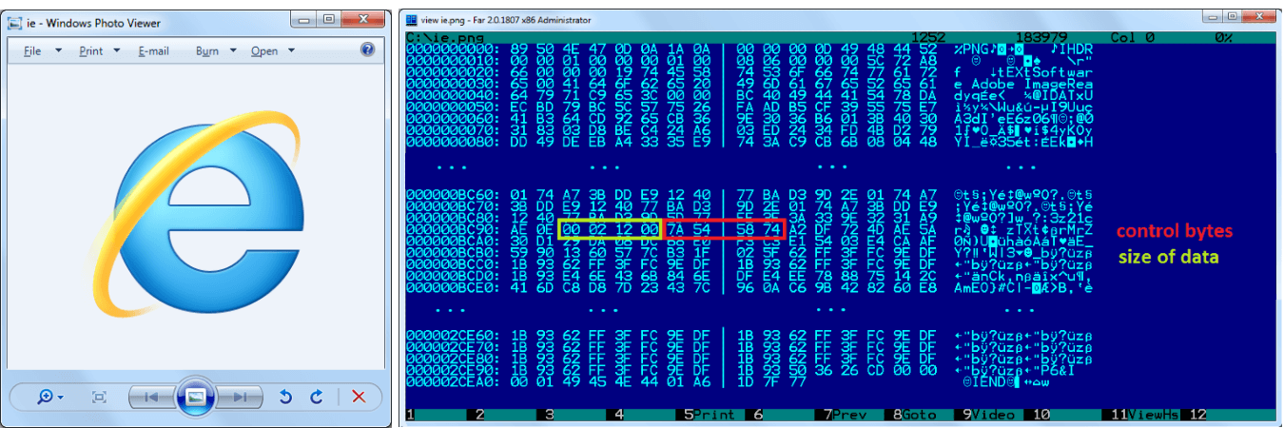The height and width of the screenshot is (428, 1284).
Task: Click offset row 0000000020: in hex view
Action: 453,70
